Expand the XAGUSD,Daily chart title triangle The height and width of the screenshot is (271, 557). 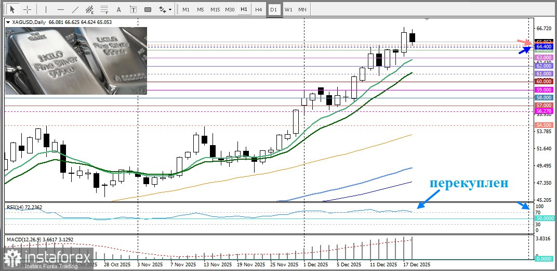point(8,22)
